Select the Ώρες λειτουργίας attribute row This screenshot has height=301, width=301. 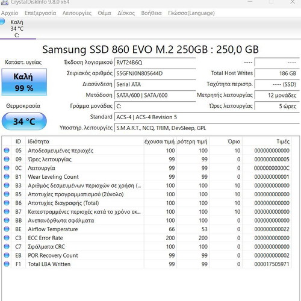[x=147, y=159]
